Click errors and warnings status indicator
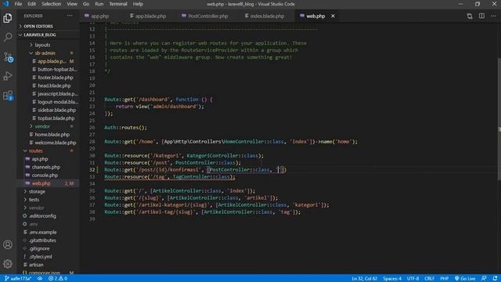 click(58, 279)
